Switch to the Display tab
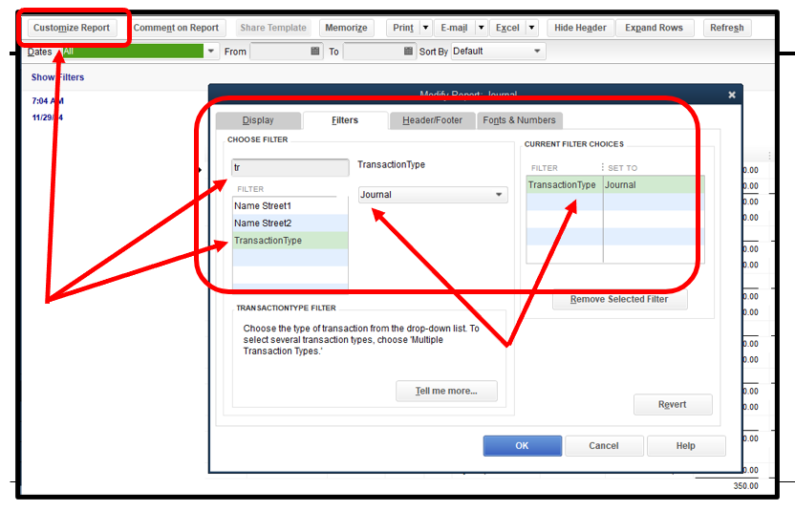The height and width of the screenshot is (511, 795). point(258,120)
